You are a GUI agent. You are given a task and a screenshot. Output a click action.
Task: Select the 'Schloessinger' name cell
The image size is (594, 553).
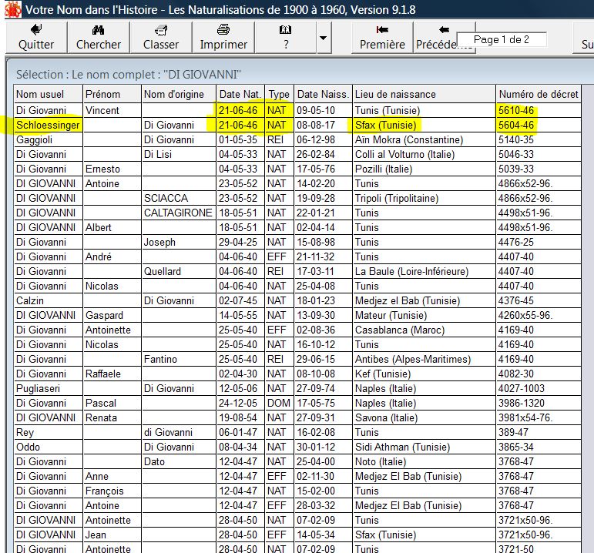coord(48,125)
